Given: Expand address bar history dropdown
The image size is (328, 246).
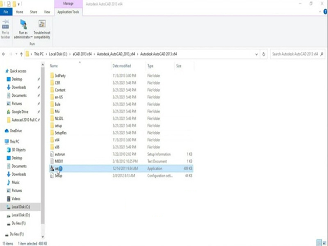Looking at the screenshot, I should 256,54.
